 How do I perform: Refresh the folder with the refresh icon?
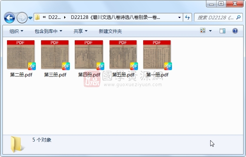[x=187, y=17]
